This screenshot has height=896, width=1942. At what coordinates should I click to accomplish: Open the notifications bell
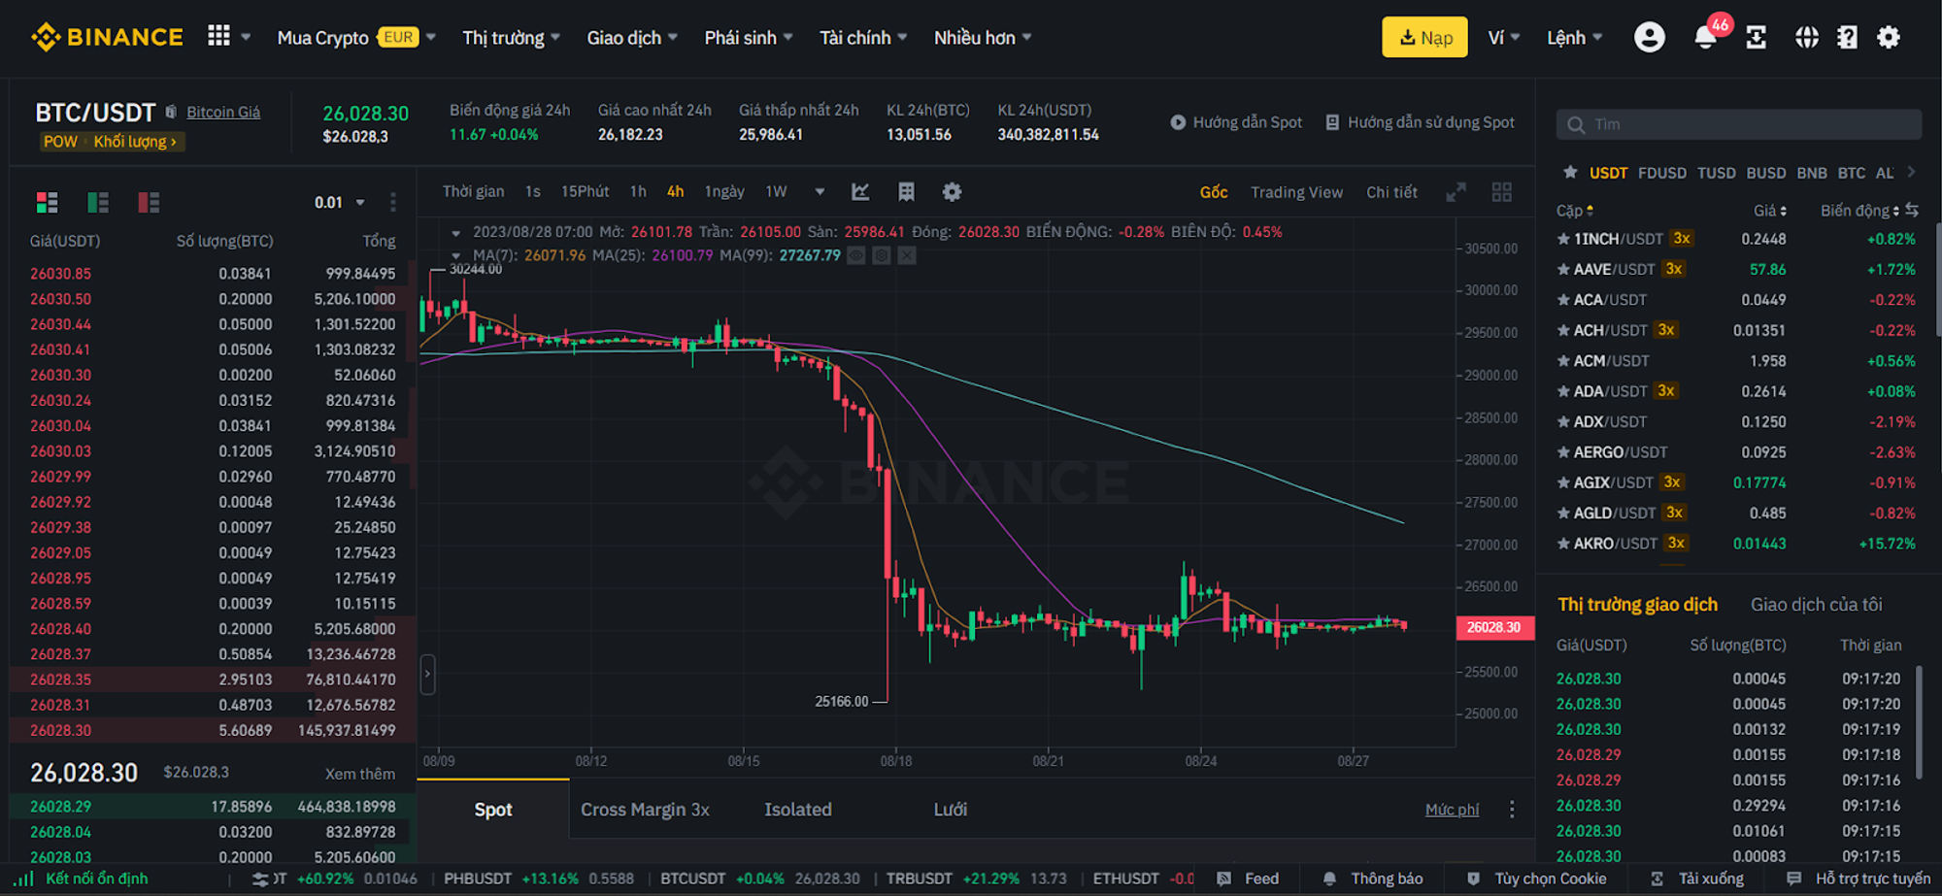1705,37
